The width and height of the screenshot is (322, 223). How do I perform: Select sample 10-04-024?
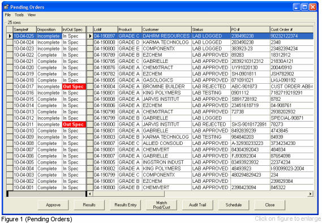25,42
